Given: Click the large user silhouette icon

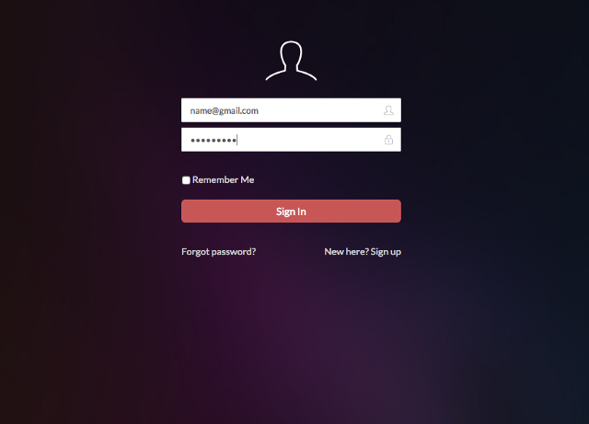Looking at the screenshot, I should 291,61.
